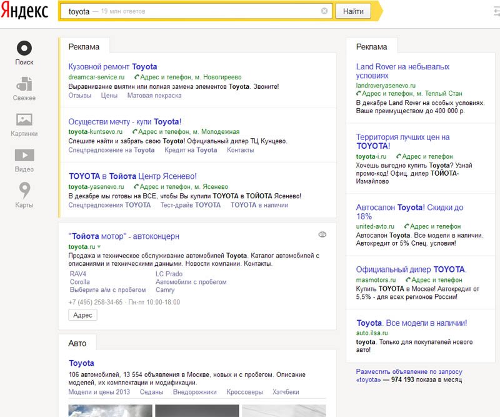
Task: Open Территория лучших цен на TOYOTA ad
Action: [x=402, y=141]
